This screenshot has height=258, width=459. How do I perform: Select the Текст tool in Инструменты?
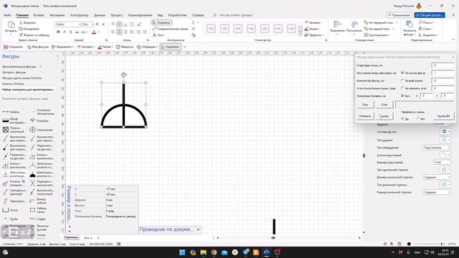(x=158, y=35)
